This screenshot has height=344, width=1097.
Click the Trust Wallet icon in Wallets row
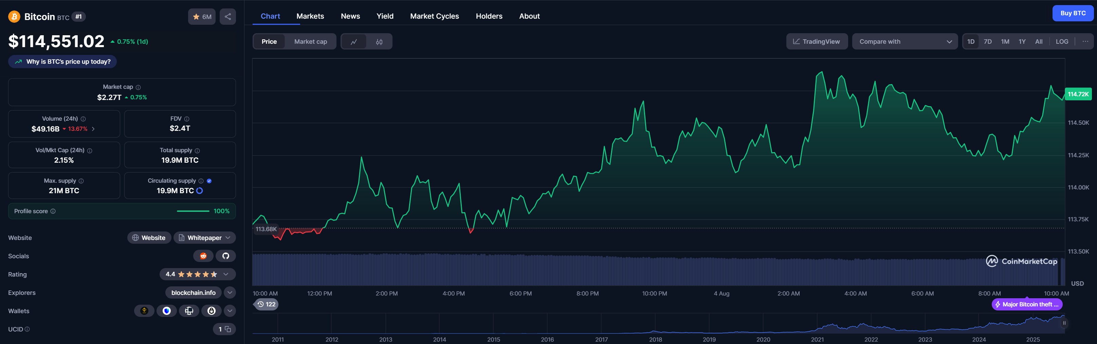(166, 311)
